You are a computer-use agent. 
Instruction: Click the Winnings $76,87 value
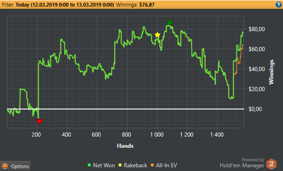click(x=147, y=5)
